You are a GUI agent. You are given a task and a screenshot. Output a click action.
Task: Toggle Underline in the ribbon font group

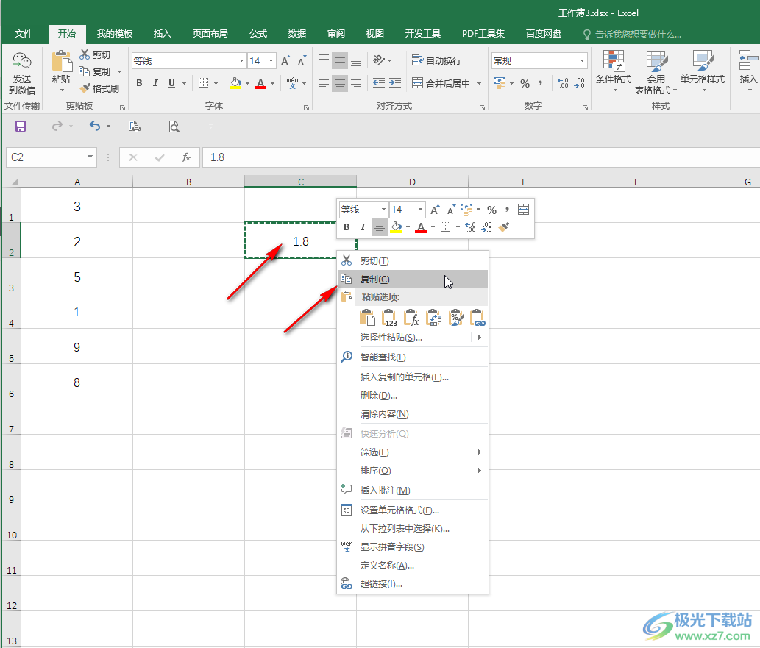[x=171, y=83]
